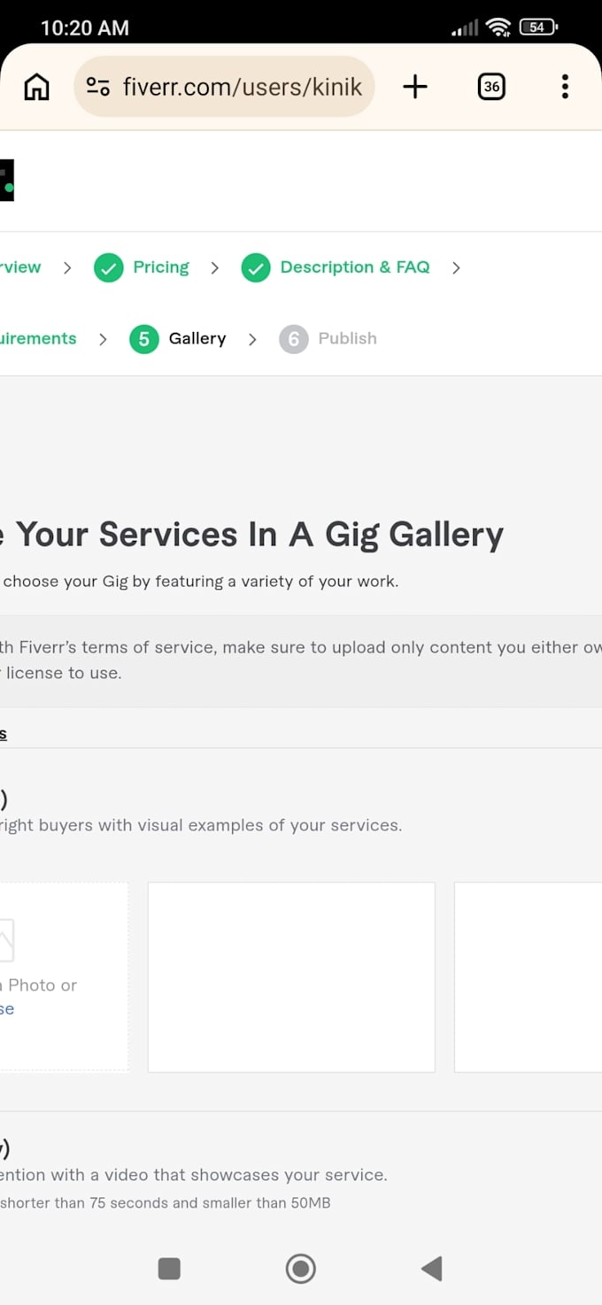
Task: Click the chevron between Gallery and Publish
Action: 252,339
